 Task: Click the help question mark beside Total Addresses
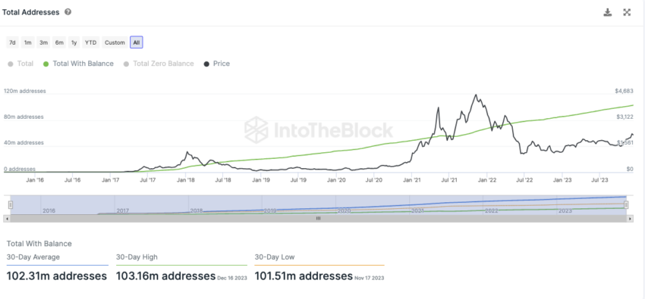pyautogui.click(x=68, y=12)
